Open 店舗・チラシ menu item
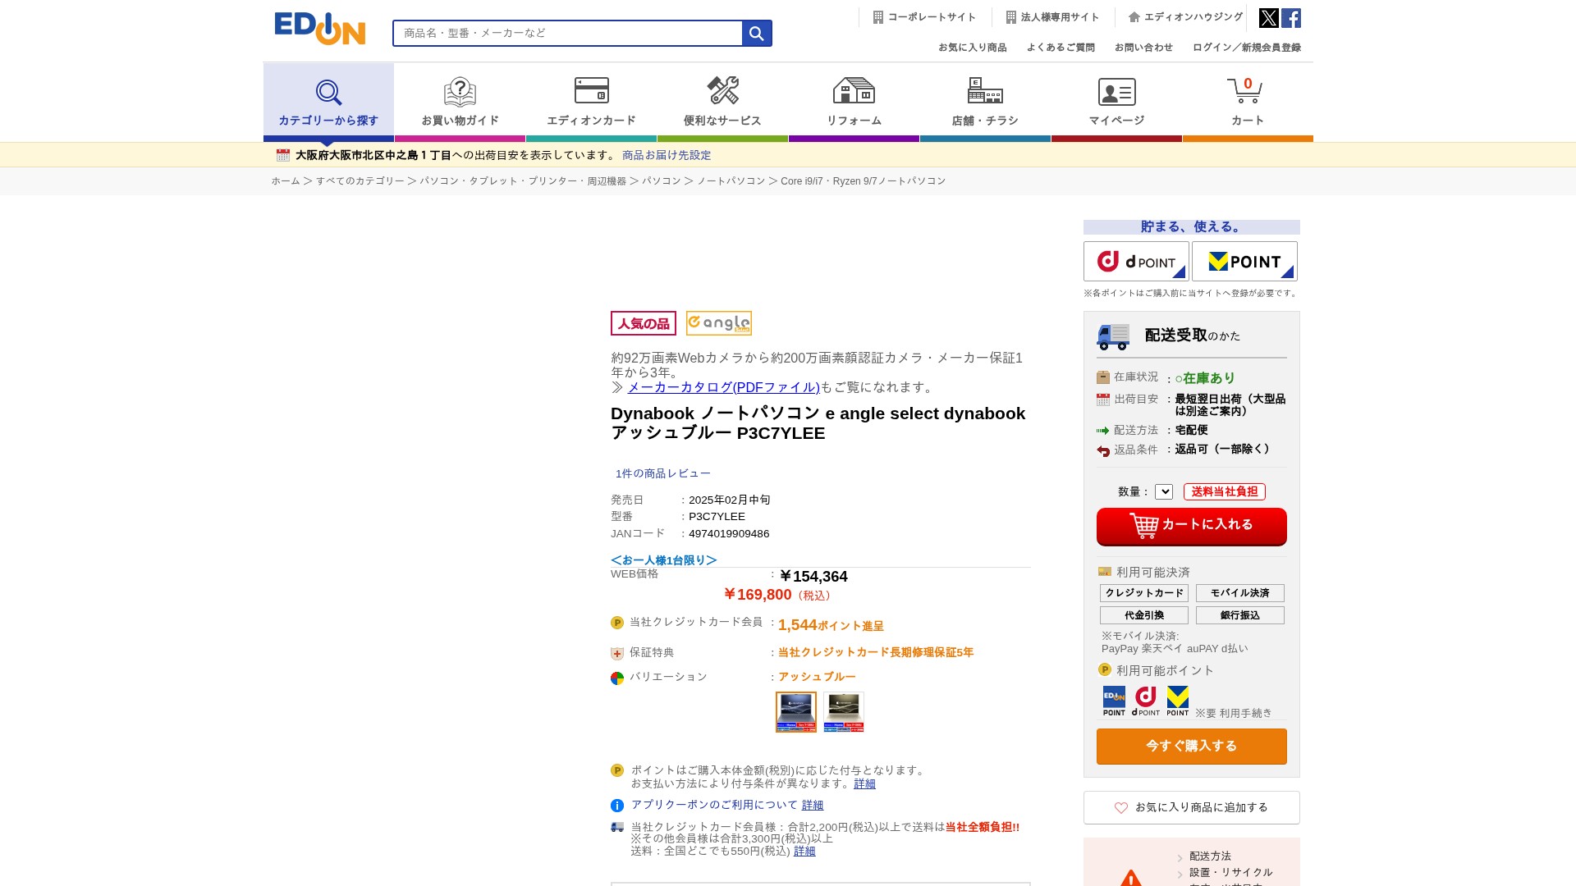The width and height of the screenshot is (1576, 886). coord(985,102)
